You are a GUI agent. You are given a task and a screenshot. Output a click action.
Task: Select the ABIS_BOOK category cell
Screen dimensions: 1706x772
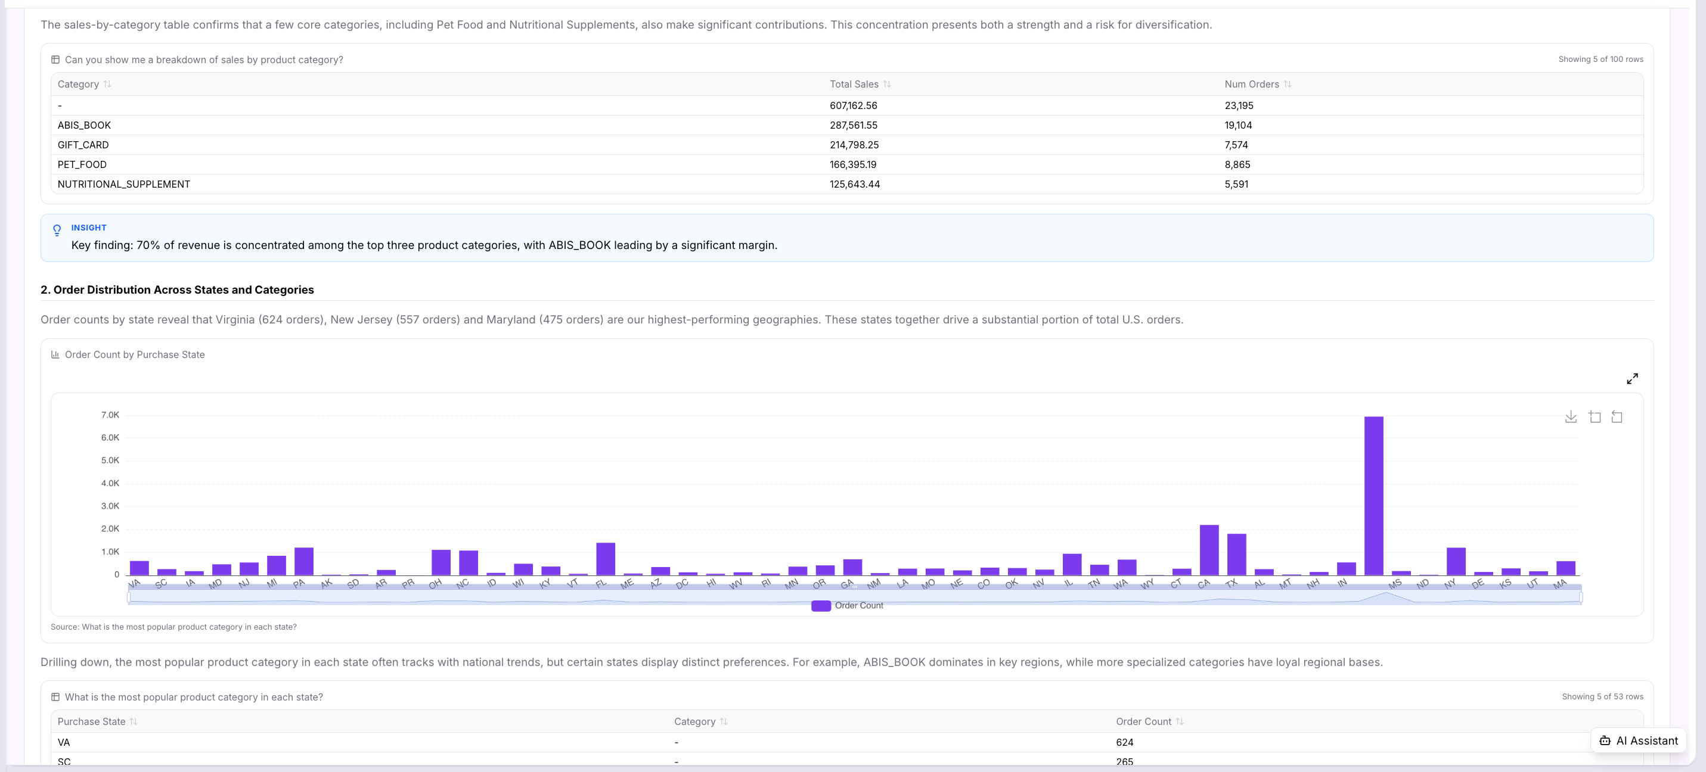(x=84, y=125)
